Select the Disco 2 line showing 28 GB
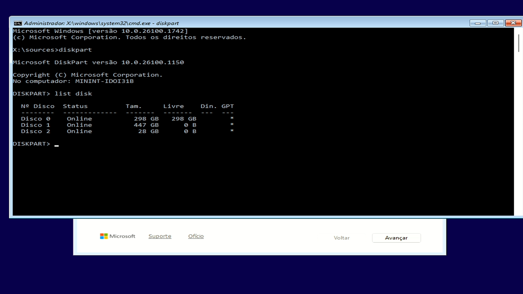Viewport: 523px width, 294px height. point(36,131)
